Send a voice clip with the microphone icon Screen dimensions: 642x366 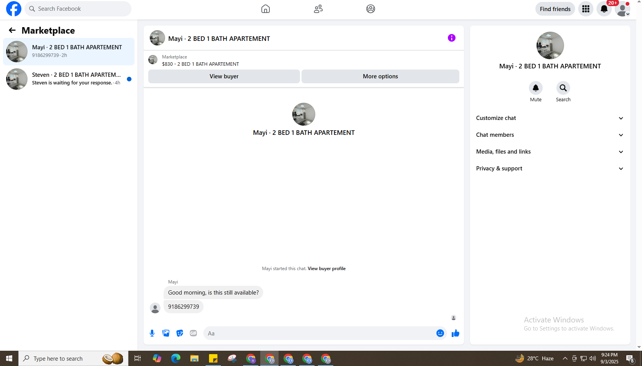[x=152, y=333]
